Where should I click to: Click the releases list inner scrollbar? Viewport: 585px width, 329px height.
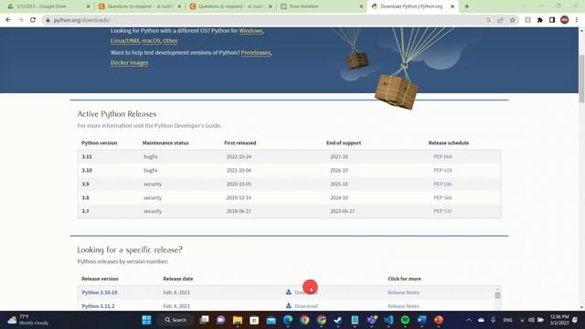[x=497, y=295]
